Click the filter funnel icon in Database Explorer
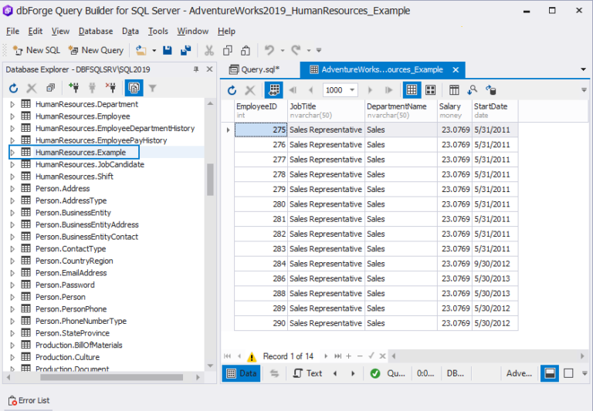Screen dimensions: 593x411 pyautogui.click(x=153, y=89)
